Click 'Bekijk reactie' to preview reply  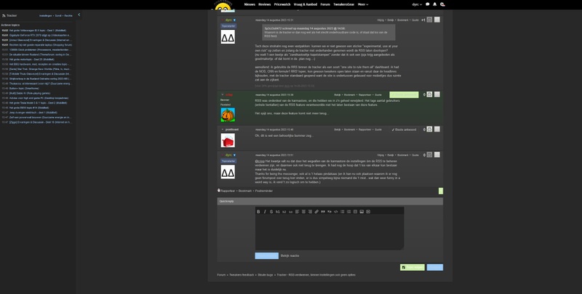290,255
